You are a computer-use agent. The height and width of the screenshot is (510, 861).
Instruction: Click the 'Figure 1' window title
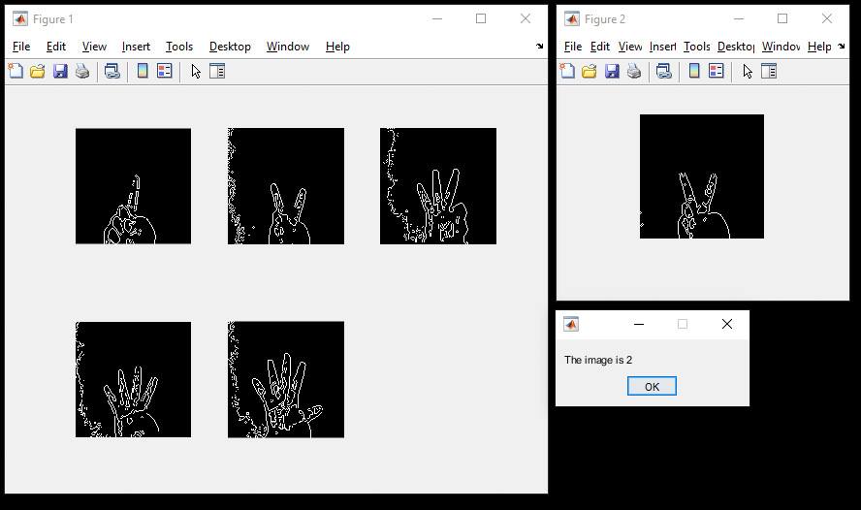pos(52,19)
